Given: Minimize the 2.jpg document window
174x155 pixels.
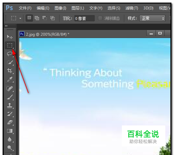Looking at the screenshot, I should (x=151, y=34).
